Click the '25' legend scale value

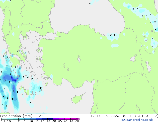[x=48, y=121]
